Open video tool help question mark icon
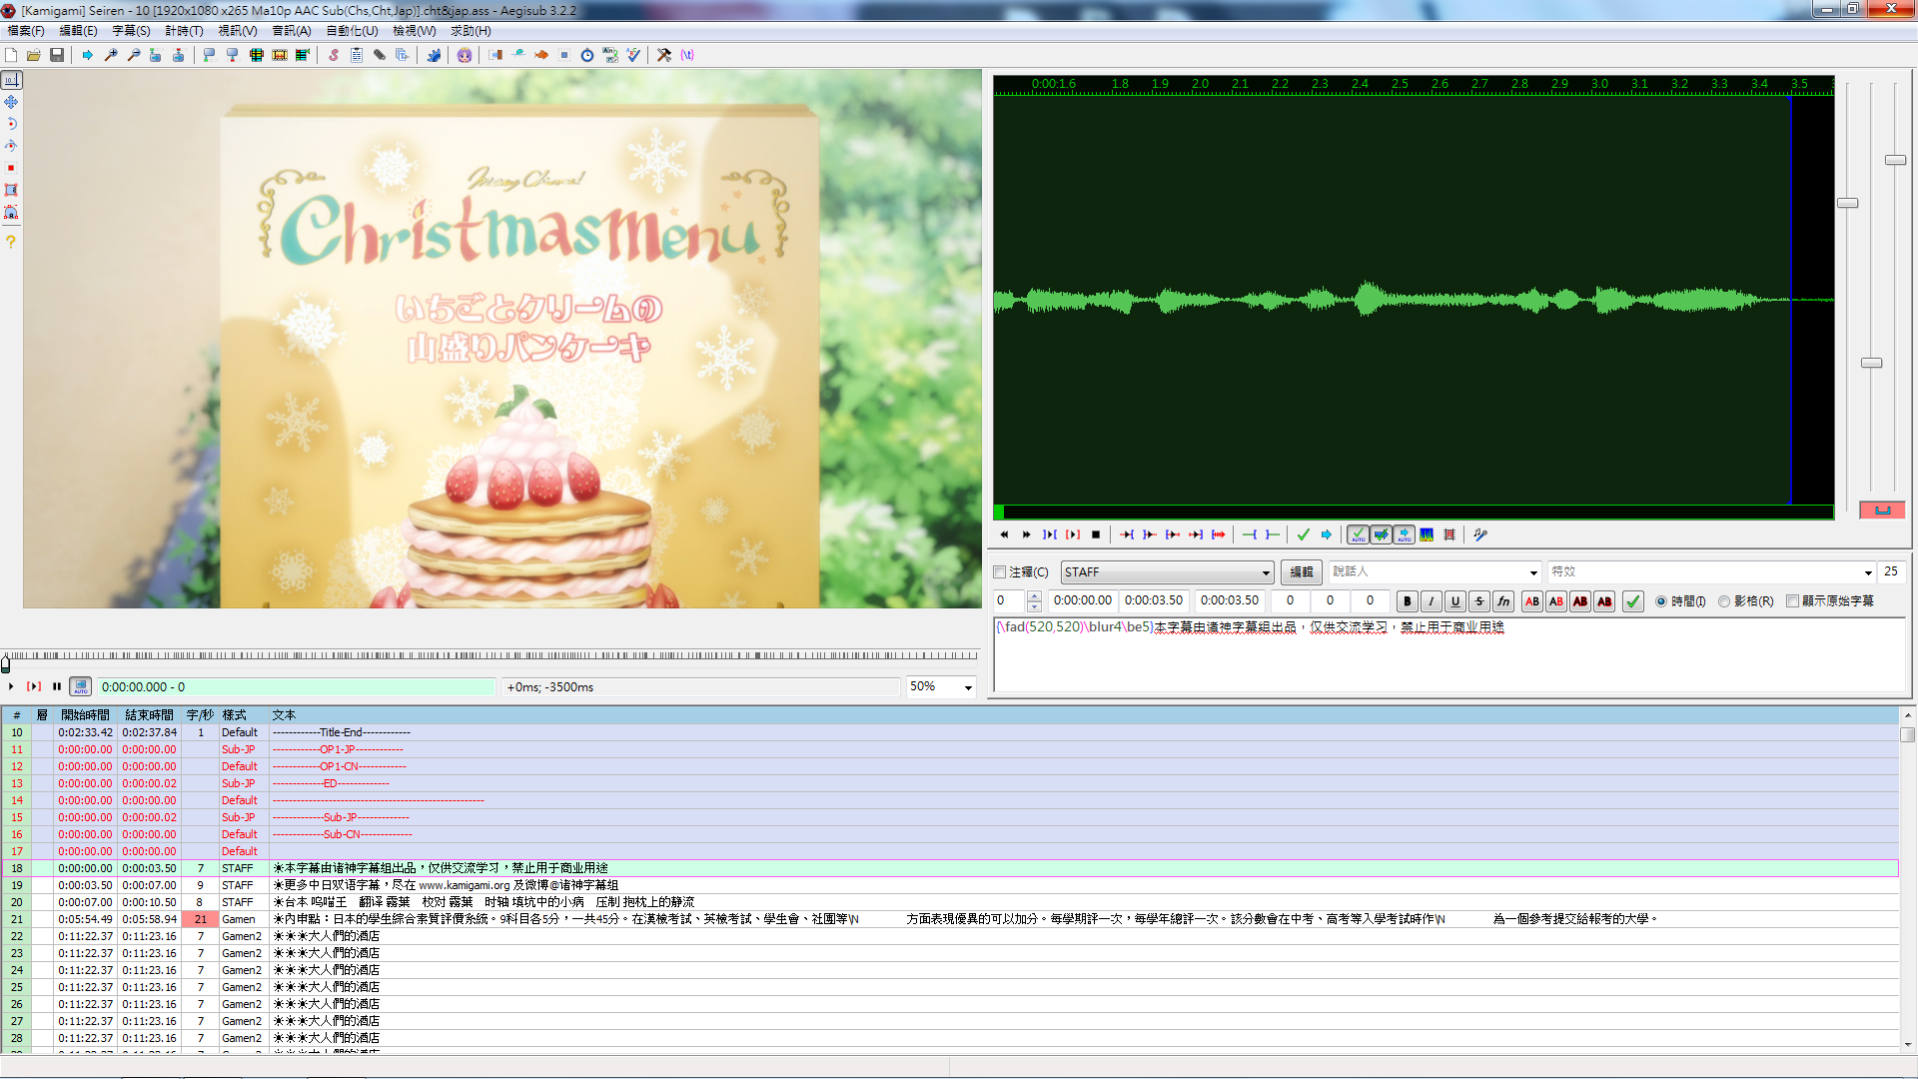The width and height of the screenshot is (1918, 1079). tap(11, 241)
